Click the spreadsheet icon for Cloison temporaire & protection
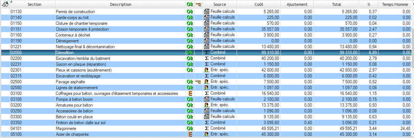414x138 pixels. (x=207, y=29)
